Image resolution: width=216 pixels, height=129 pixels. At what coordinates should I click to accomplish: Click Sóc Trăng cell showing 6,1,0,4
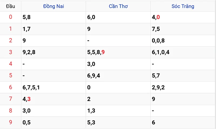click(x=161, y=52)
